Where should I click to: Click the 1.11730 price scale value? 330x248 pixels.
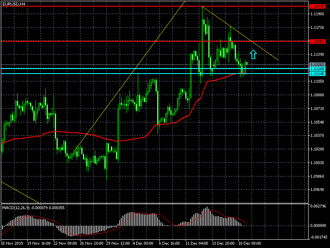(x=317, y=28)
